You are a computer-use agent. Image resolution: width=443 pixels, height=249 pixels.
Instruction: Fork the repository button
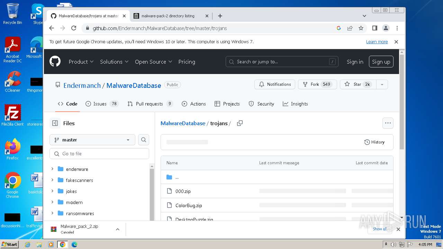click(x=317, y=84)
